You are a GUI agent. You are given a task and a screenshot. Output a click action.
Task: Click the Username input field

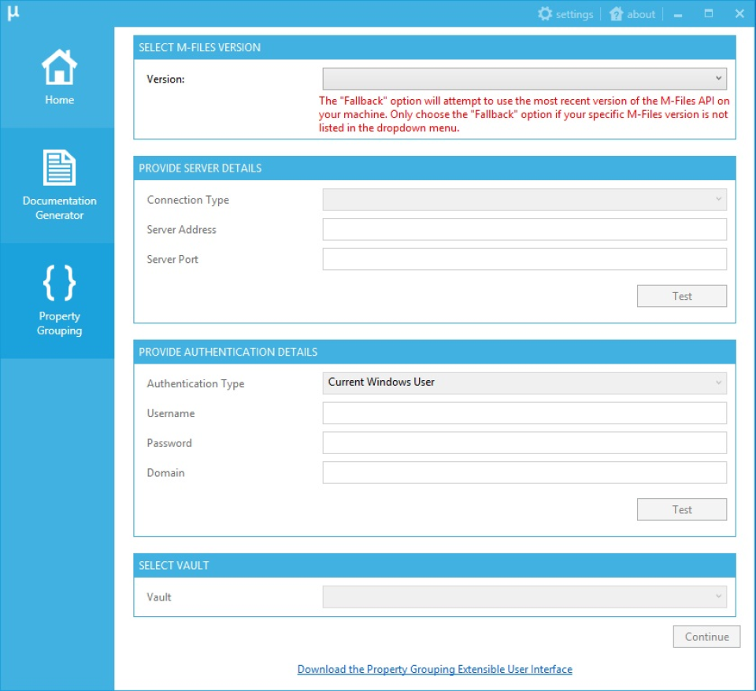pyautogui.click(x=524, y=413)
